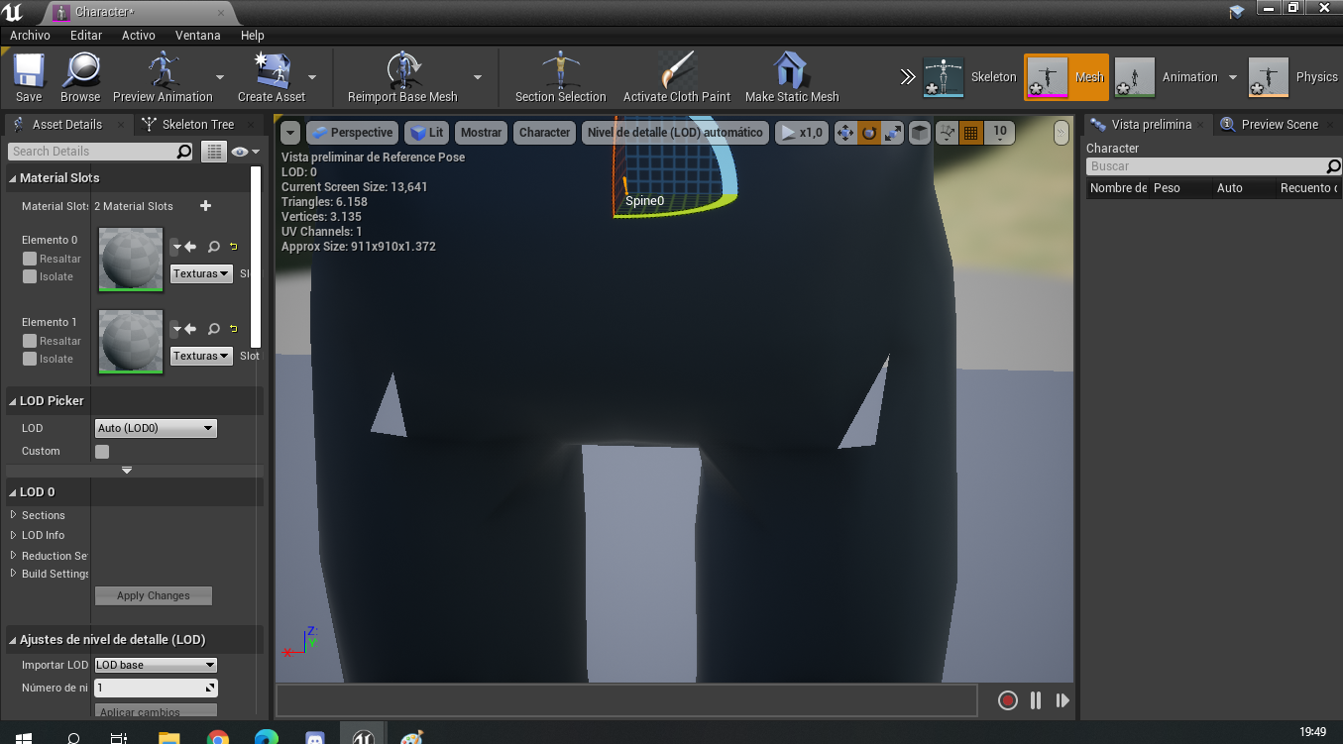Open the details visibility eye options
The image size is (1343, 744).
[x=244, y=152]
